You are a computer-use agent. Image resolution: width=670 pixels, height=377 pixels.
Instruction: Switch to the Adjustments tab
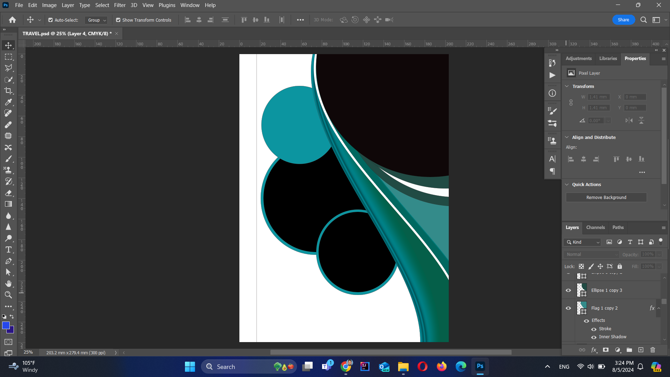pyautogui.click(x=579, y=59)
